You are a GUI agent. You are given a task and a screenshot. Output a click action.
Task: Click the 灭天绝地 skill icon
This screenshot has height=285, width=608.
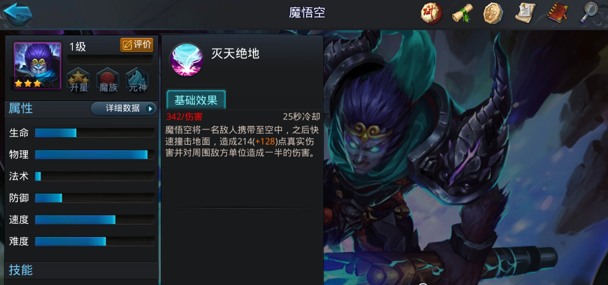pos(186,60)
